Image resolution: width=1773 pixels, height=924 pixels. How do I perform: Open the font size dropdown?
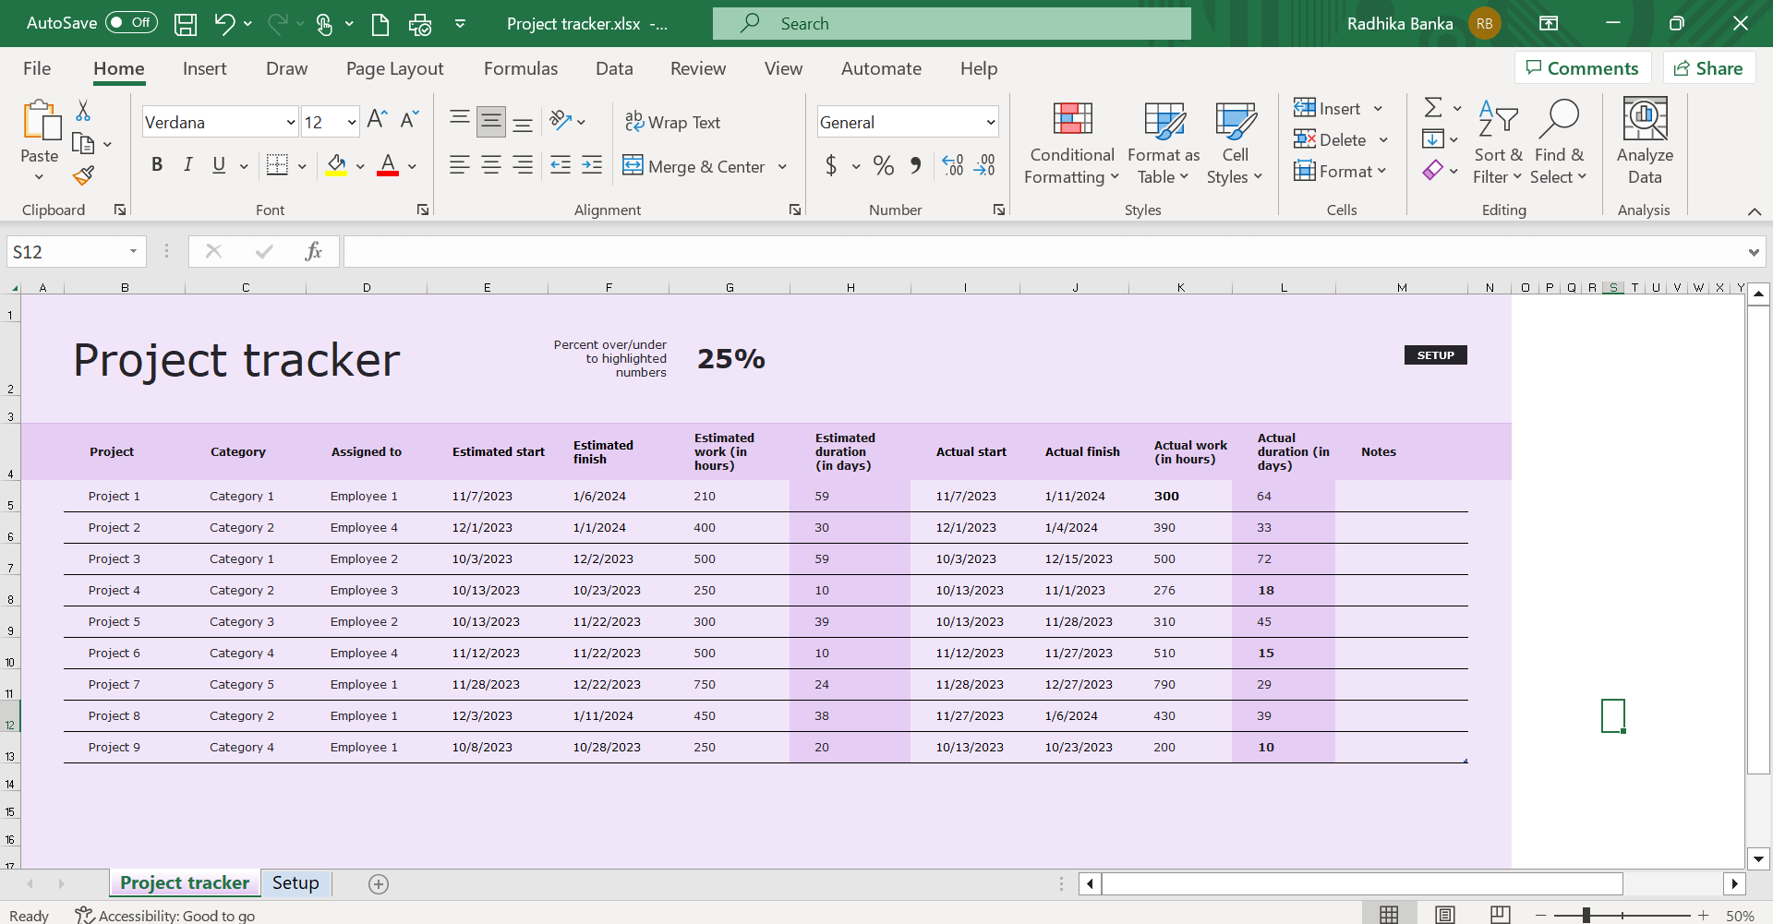coord(350,121)
